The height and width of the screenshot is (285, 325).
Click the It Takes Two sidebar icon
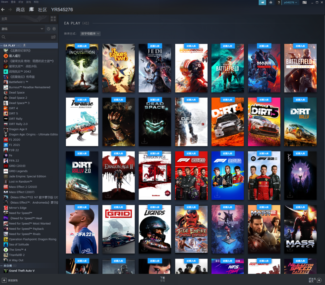click(x=6, y=56)
